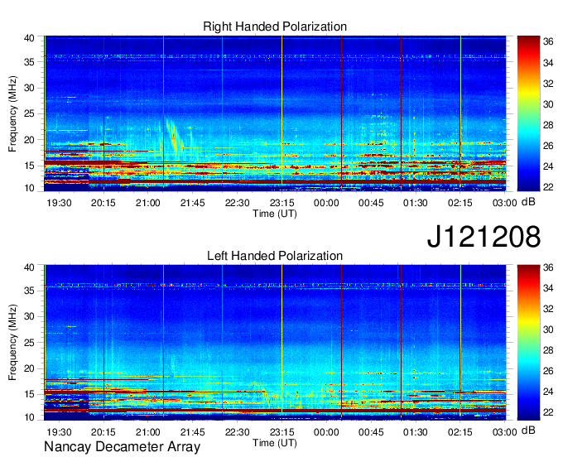Click the 'Time (UT)' axis label of the bottom plot
Viewport: 563px width, 457px height.
tap(275, 443)
